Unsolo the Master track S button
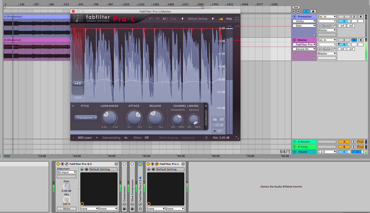370x213 pixels. pyautogui.click(x=354, y=40)
